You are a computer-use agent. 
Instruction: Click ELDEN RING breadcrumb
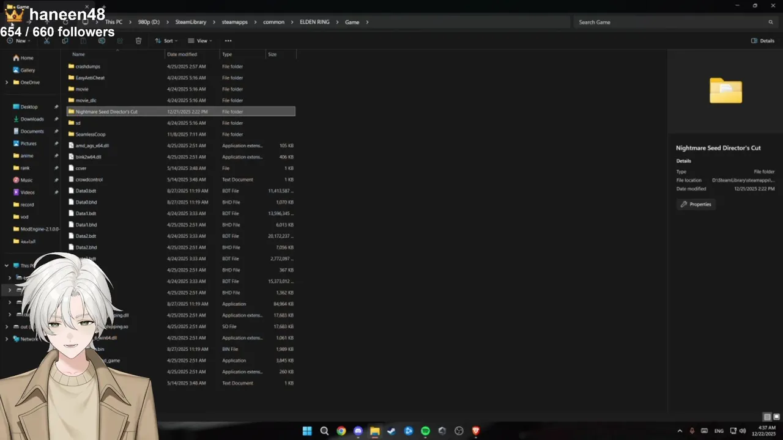click(314, 22)
